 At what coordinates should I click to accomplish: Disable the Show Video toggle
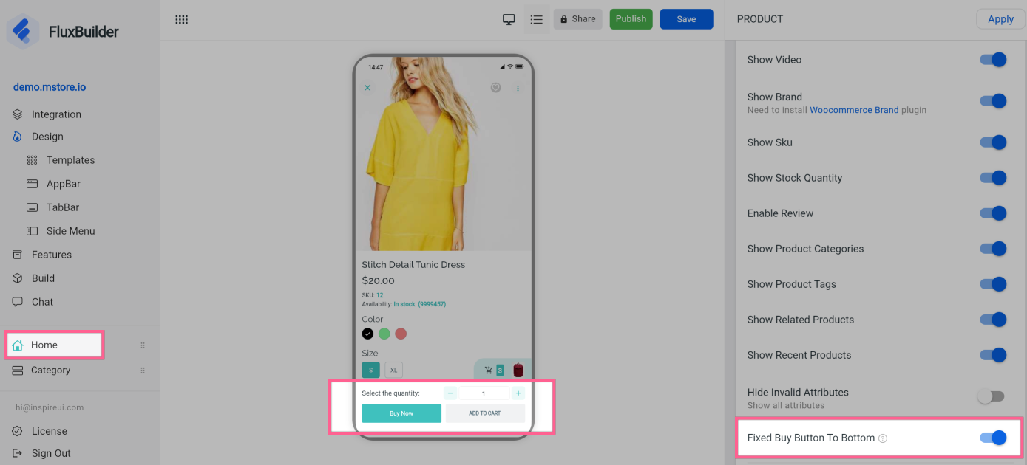coord(993,60)
